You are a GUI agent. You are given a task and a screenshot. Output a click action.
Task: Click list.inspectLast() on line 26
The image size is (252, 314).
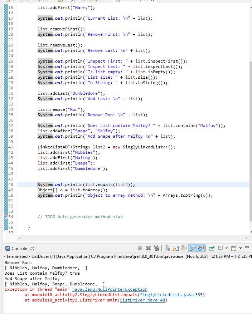coord(156,67)
